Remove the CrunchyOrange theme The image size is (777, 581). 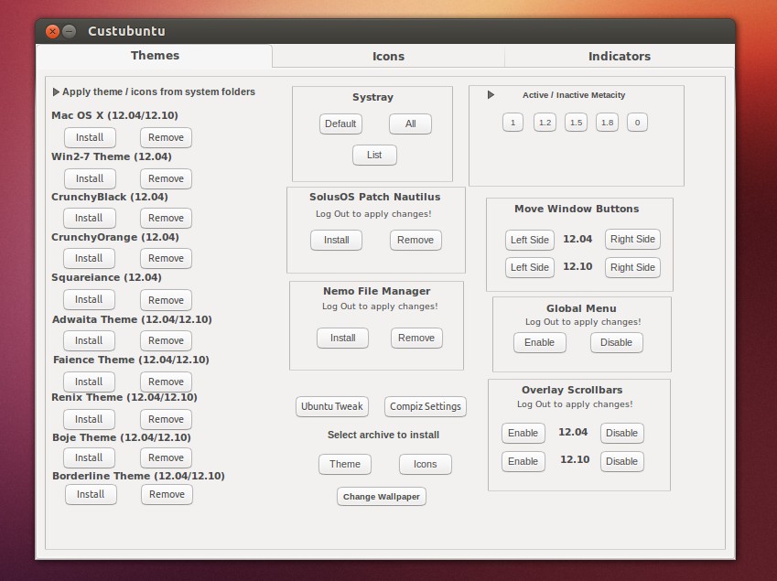click(x=166, y=258)
